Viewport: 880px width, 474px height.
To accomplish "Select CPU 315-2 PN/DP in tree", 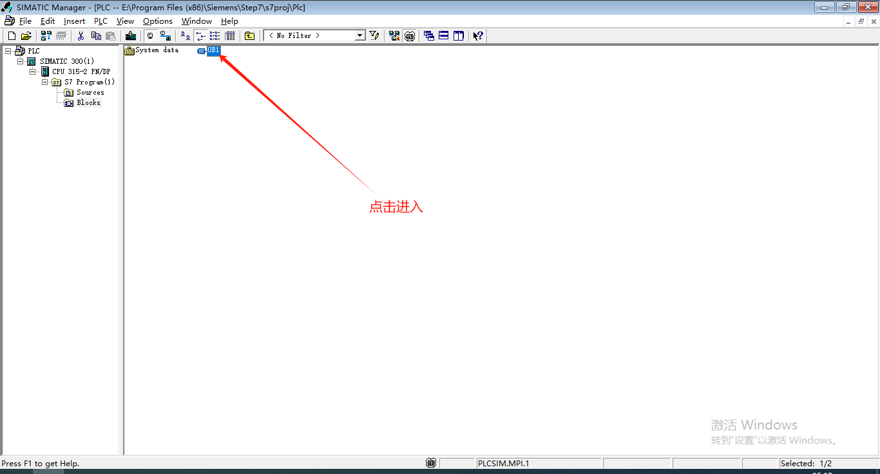I will [81, 71].
